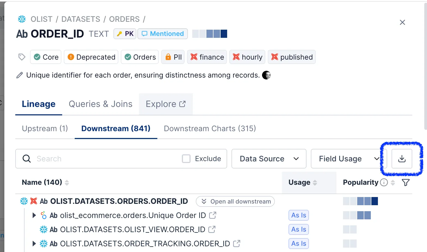Click the Popularity filter funnel icon
This screenshot has height=252, width=427.
[x=405, y=183]
